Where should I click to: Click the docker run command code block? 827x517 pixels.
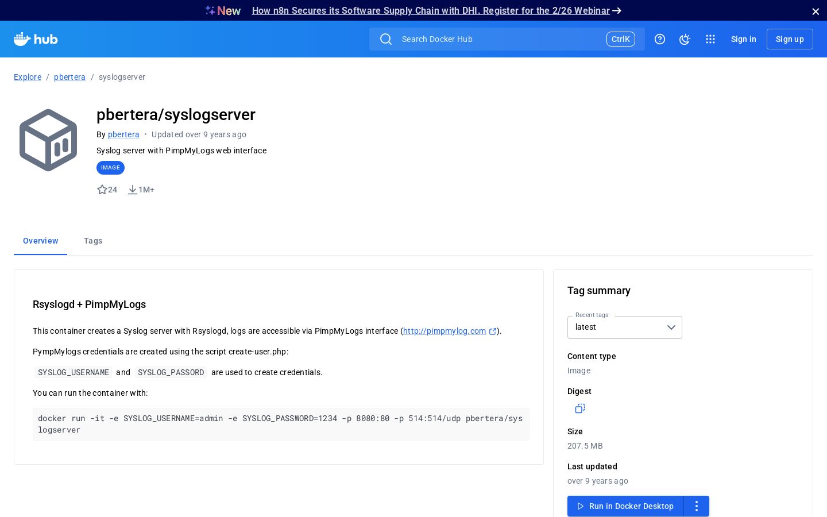click(x=281, y=425)
